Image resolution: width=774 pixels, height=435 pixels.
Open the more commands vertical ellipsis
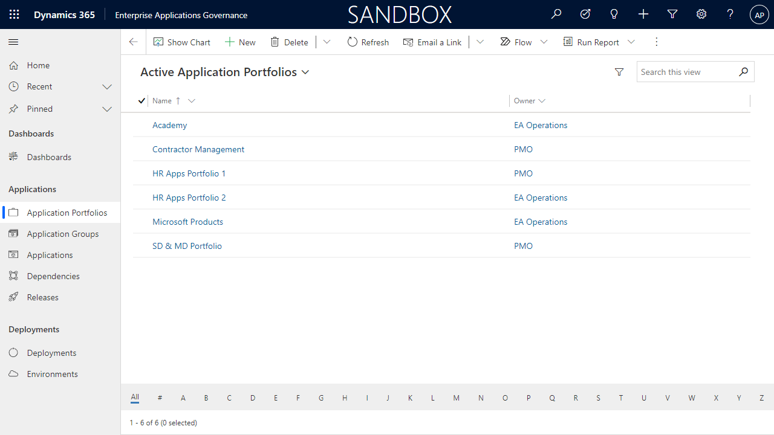pos(657,42)
